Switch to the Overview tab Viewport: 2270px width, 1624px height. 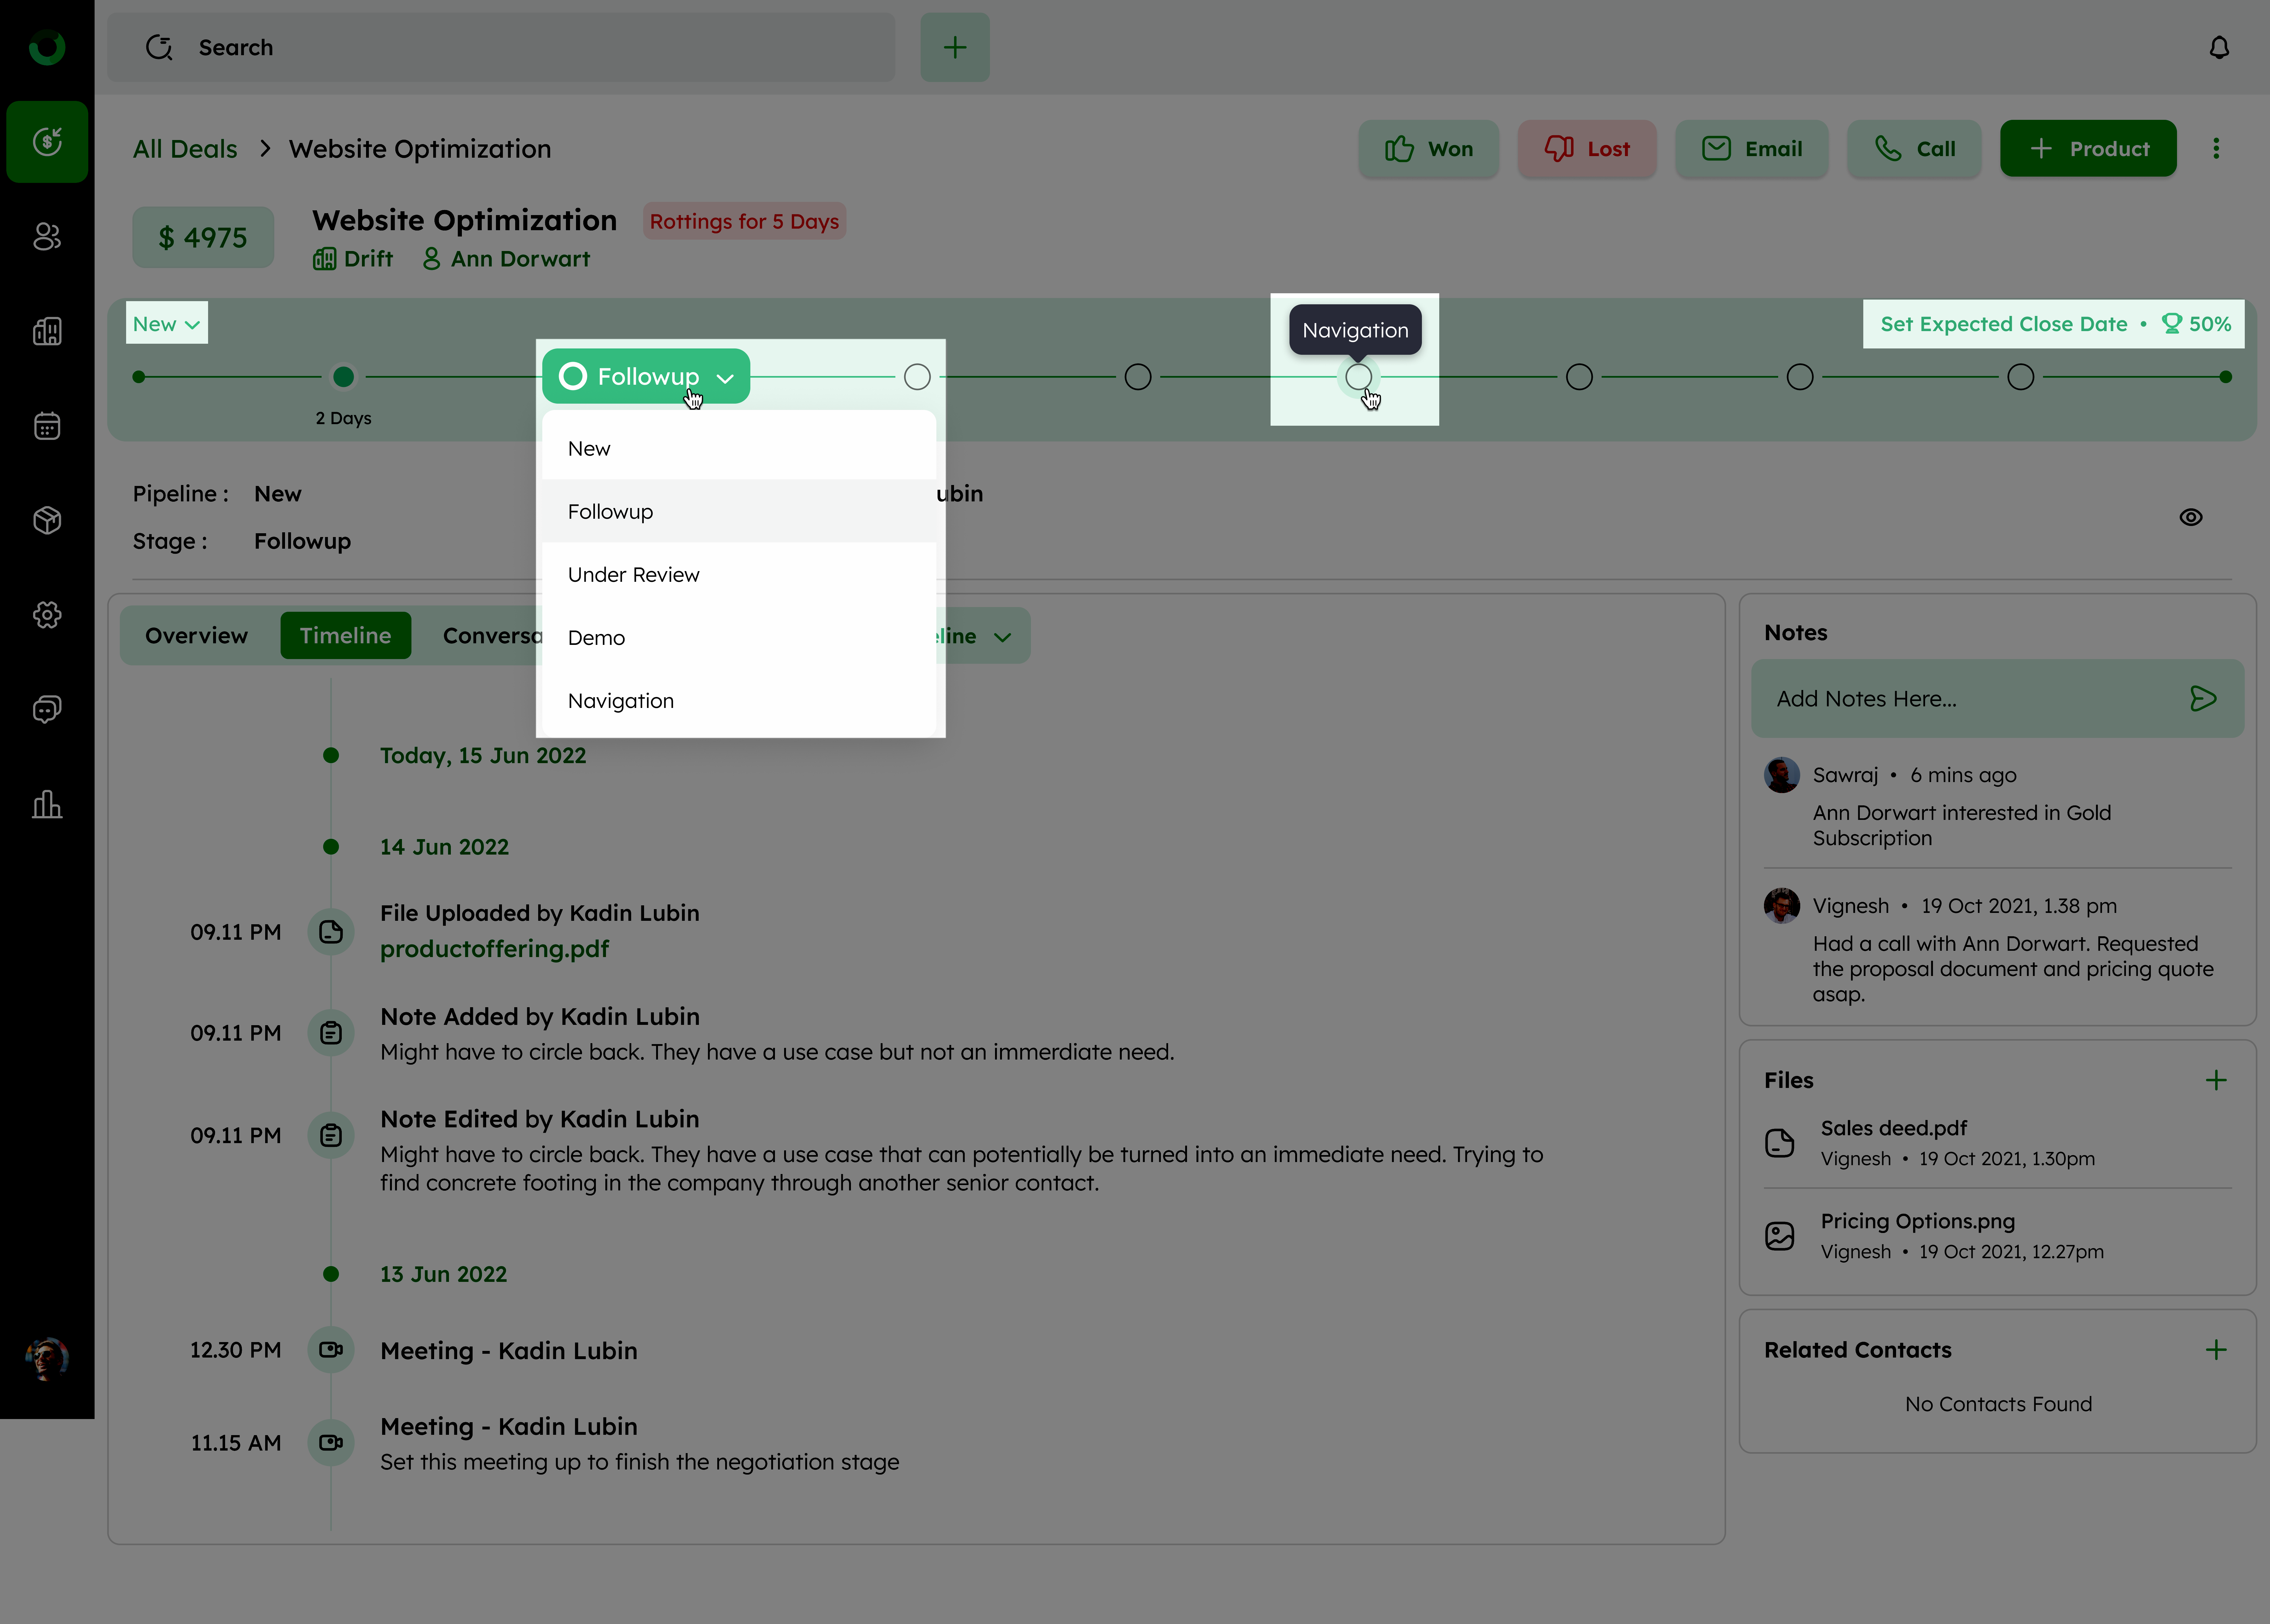coord(196,636)
